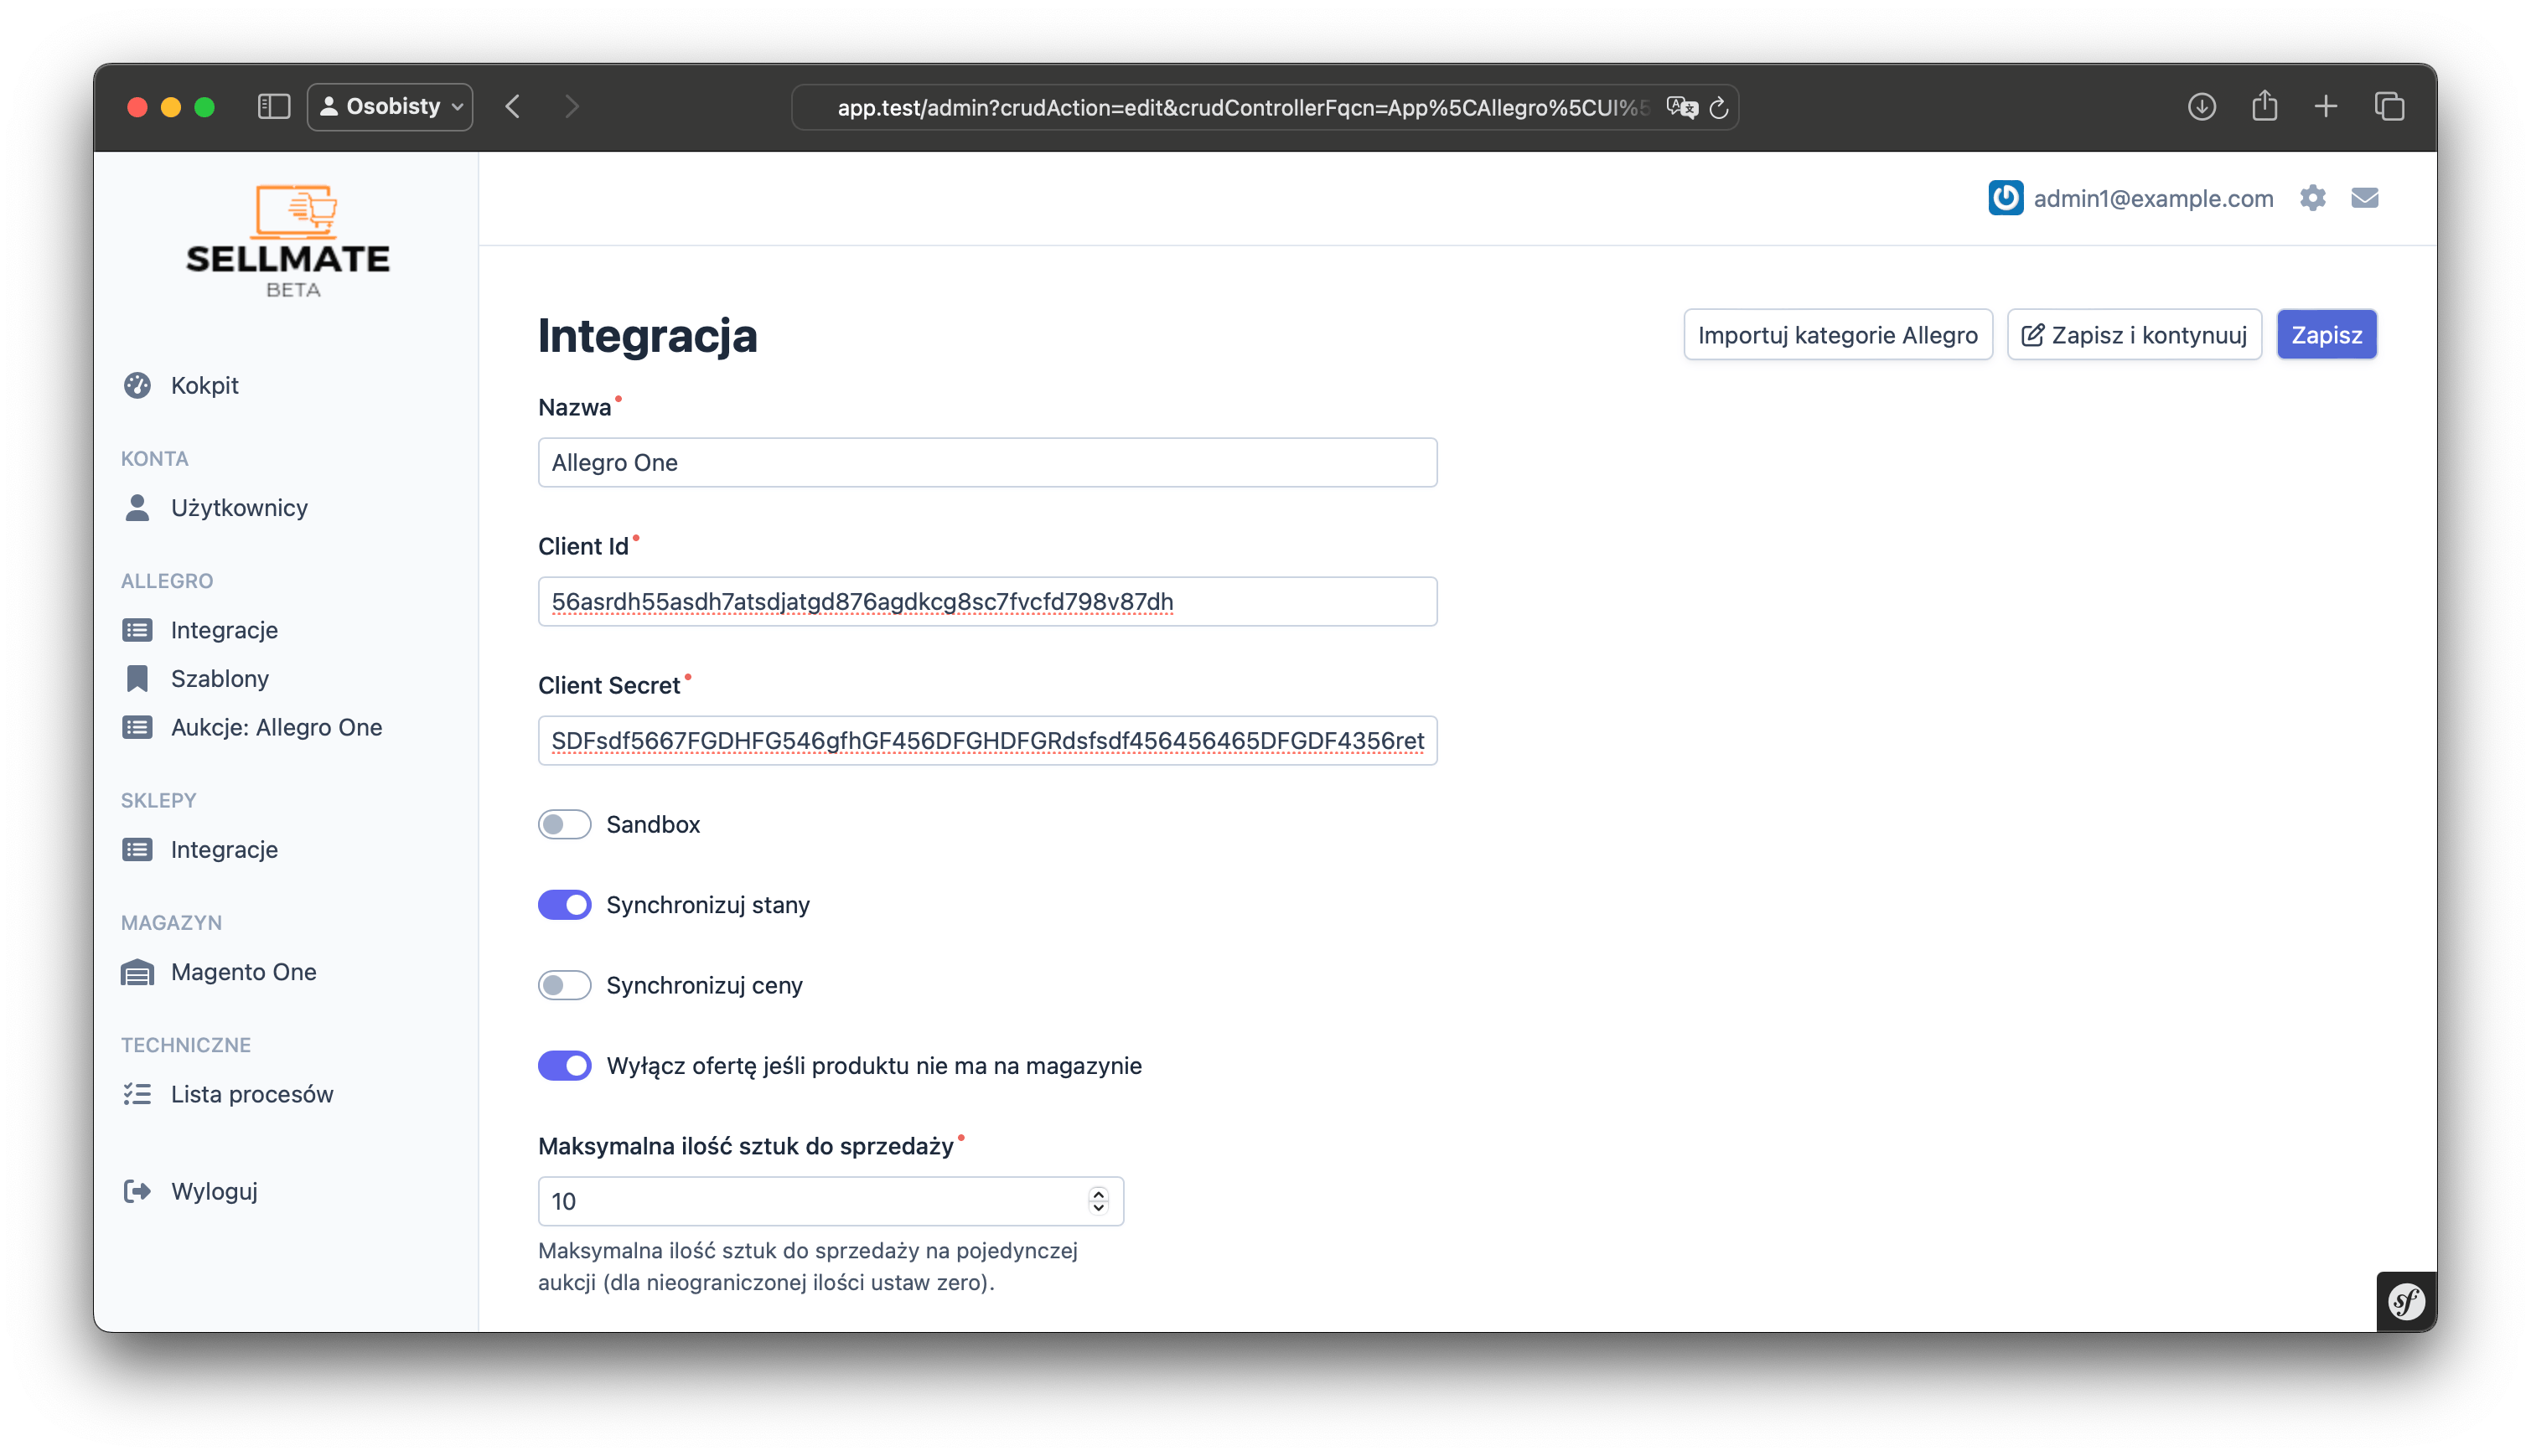Toggle the Sandbox switch off/on

tap(565, 824)
